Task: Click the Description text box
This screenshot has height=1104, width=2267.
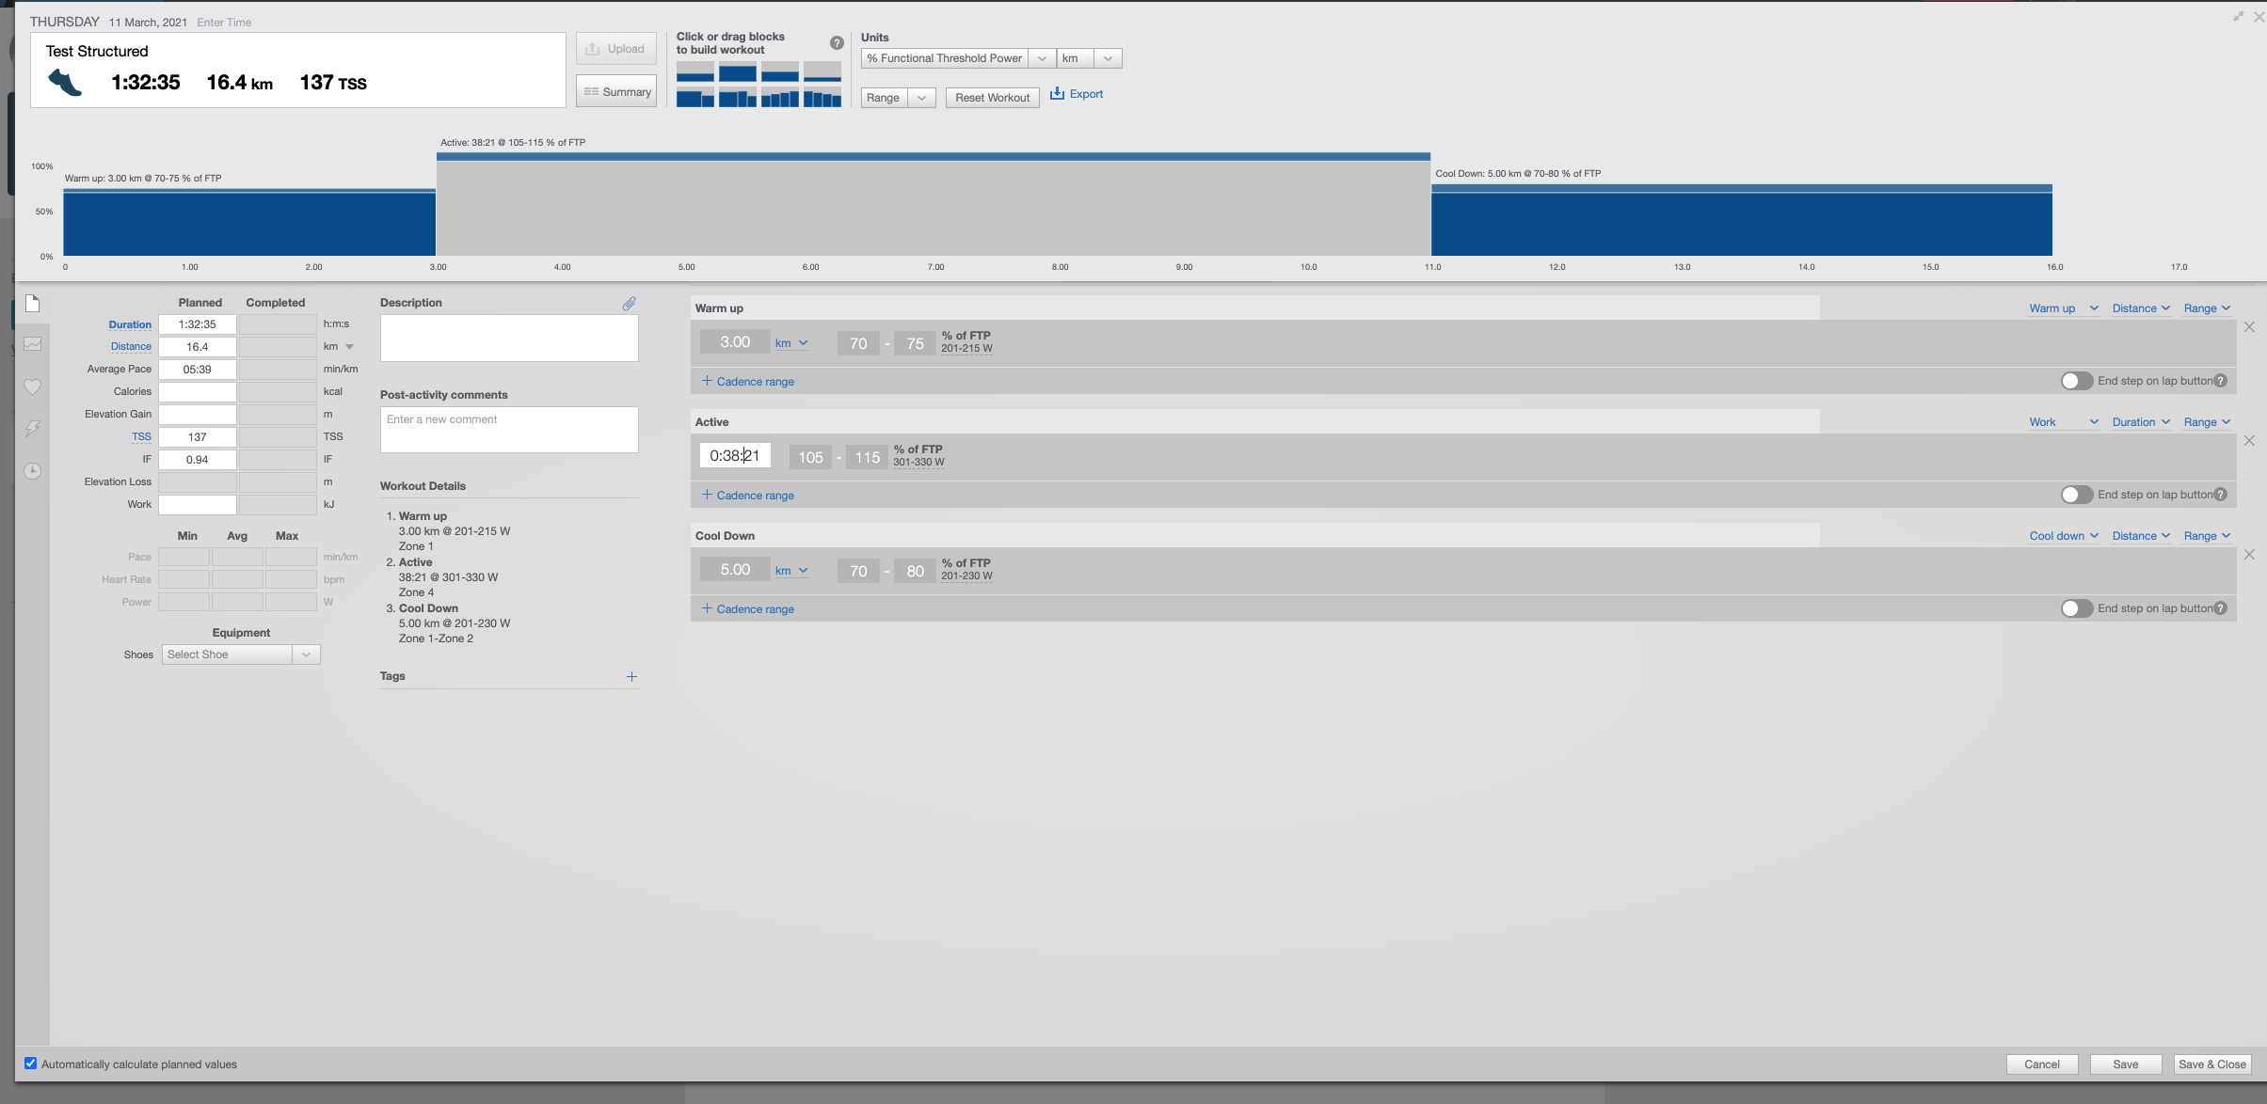Action: (509, 339)
